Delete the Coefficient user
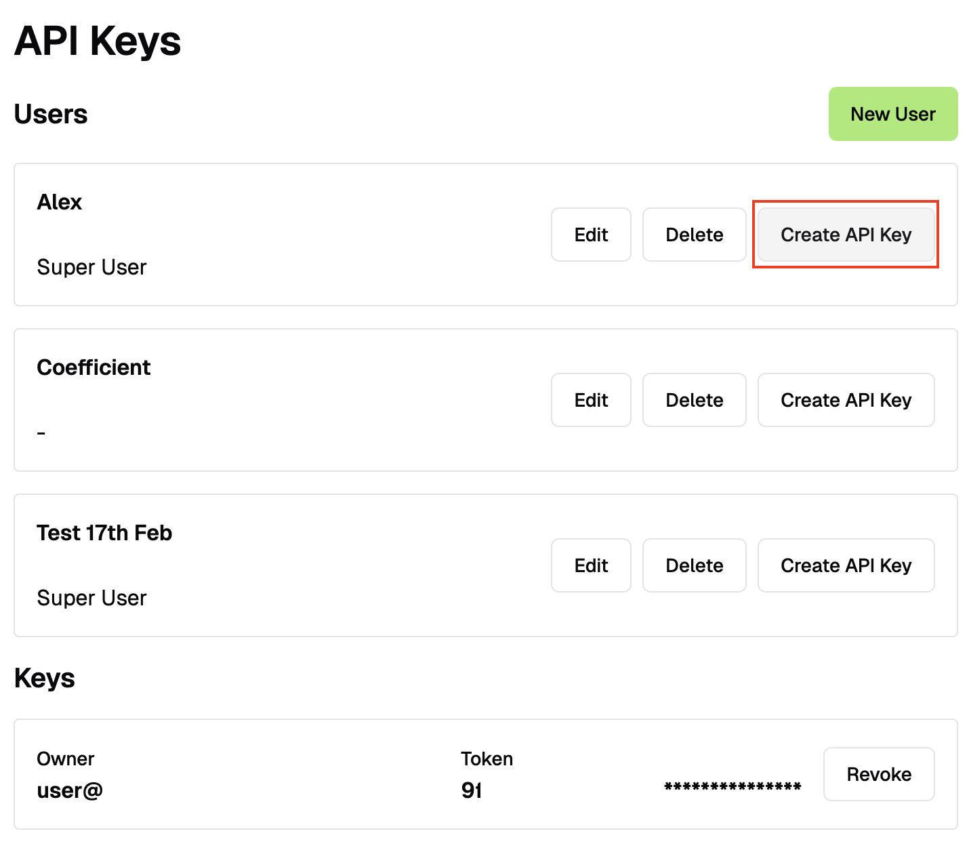This screenshot has width=969, height=846. pos(694,400)
